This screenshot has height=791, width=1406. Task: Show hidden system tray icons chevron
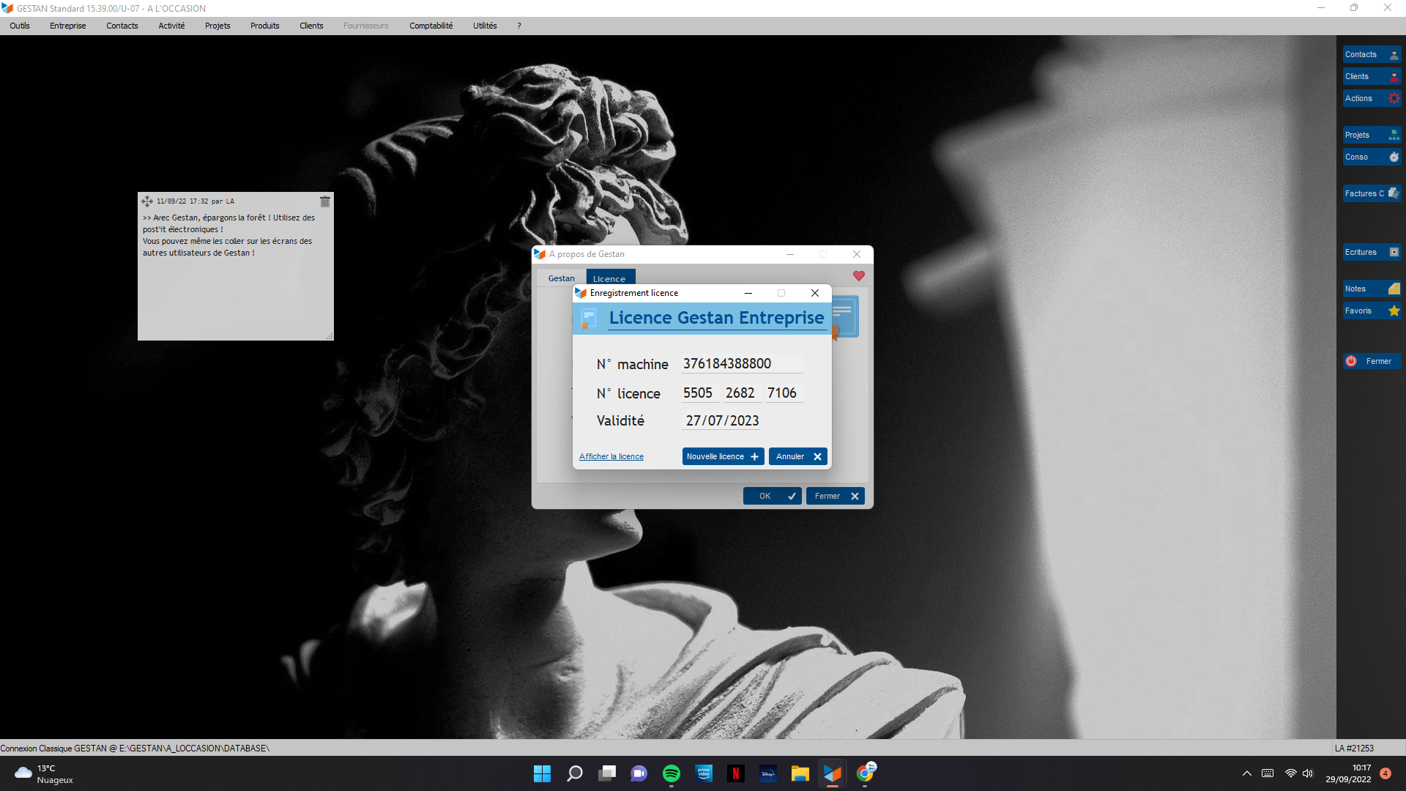click(x=1246, y=773)
